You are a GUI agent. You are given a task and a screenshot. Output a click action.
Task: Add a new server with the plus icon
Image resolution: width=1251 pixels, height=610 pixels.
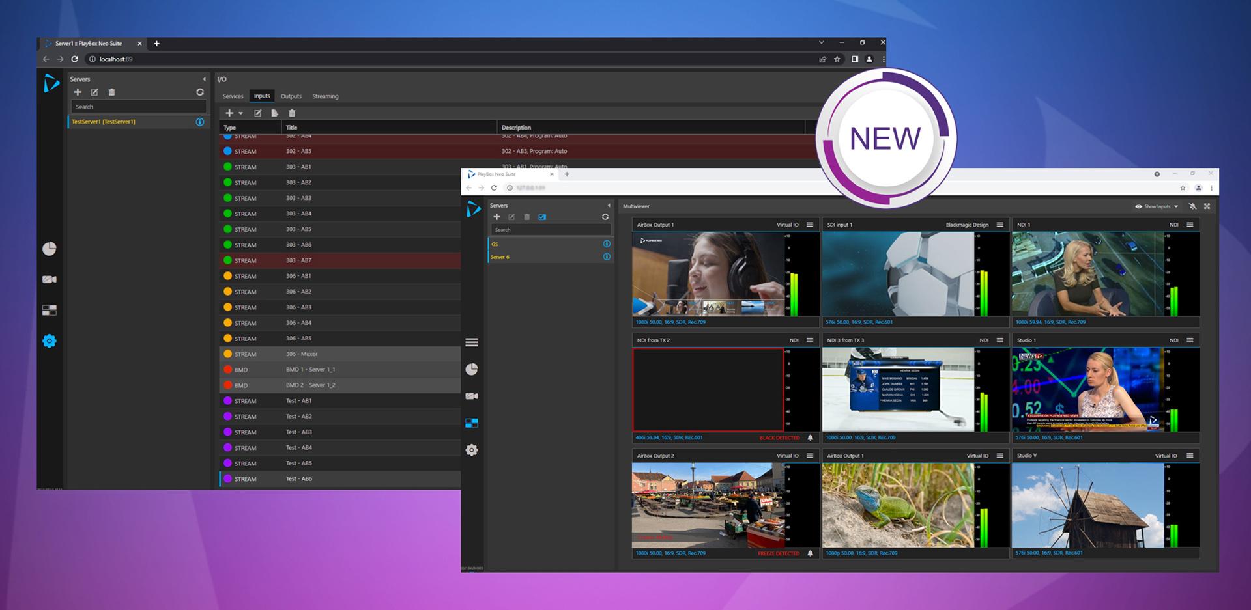coord(78,92)
